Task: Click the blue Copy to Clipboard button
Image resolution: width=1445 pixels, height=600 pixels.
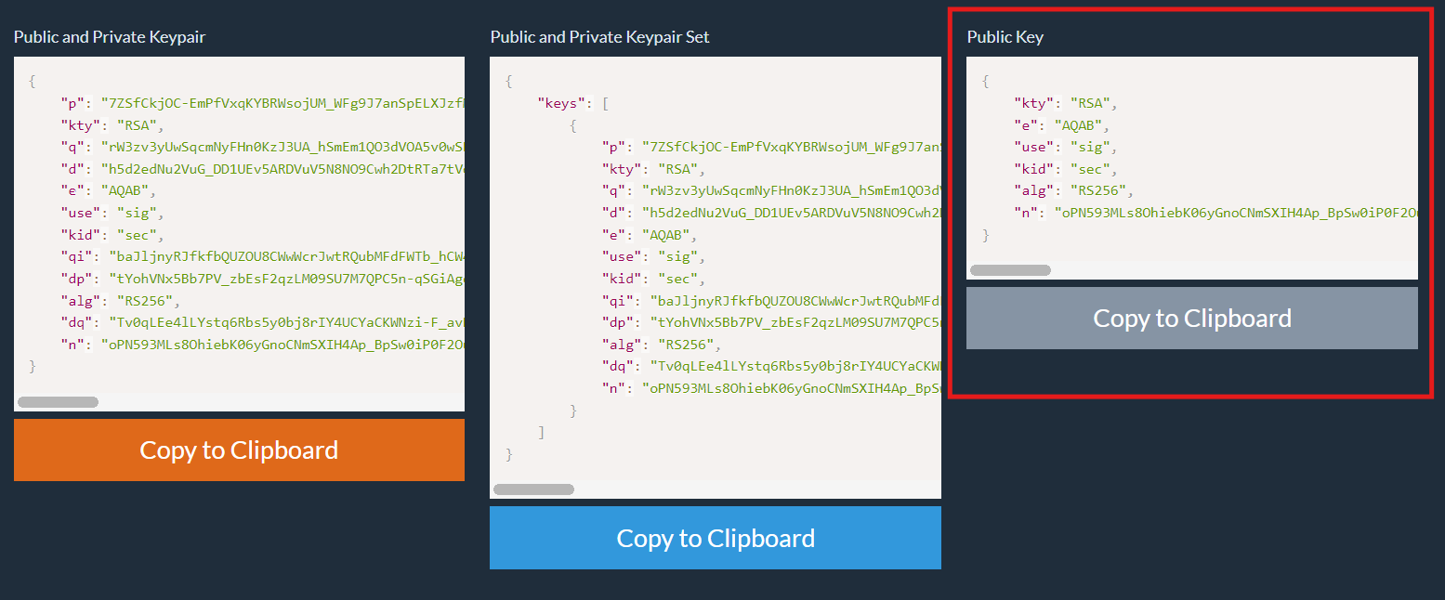Action: pos(715,538)
